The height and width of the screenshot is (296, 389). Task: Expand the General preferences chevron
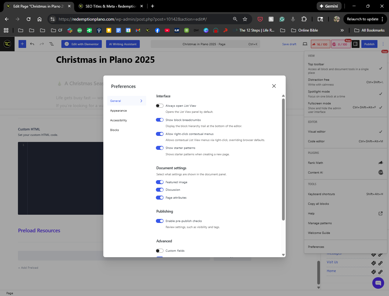(141, 101)
